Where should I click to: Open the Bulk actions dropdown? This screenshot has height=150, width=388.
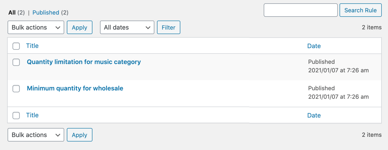pyautogui.click(x=36, y=27)
